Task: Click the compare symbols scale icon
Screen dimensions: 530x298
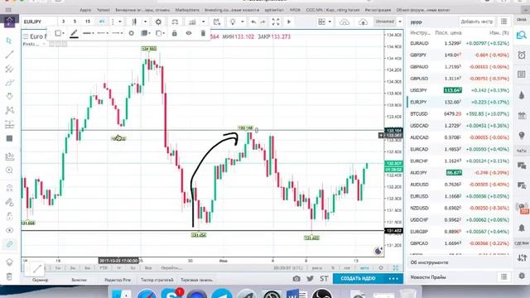Action: point(175,22)
